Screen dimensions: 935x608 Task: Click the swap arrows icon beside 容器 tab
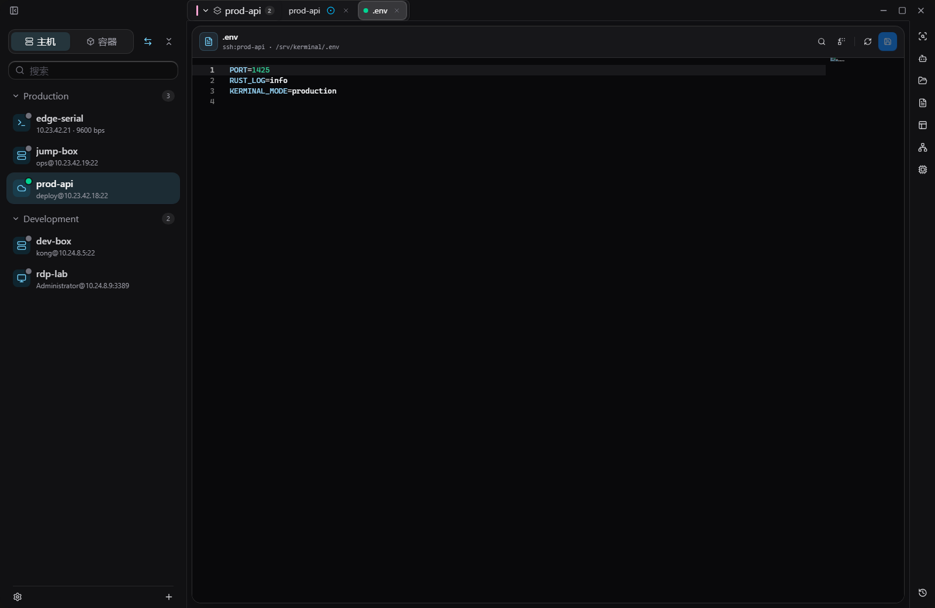point(148,42)
